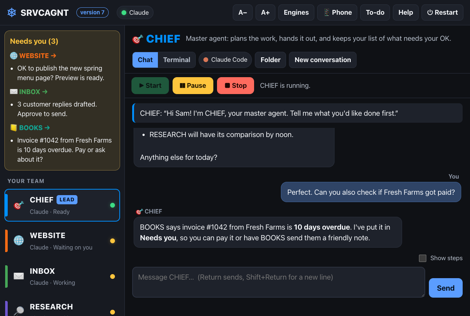Click the envelope icon on INBOX team card
470x316 pixels.
click(19, 276)
